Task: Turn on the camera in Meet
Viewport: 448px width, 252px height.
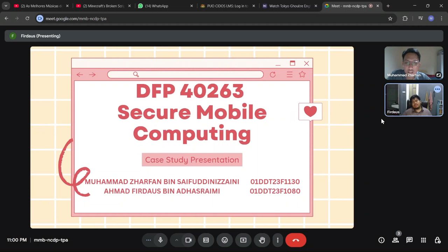Action: pos(188,240)
